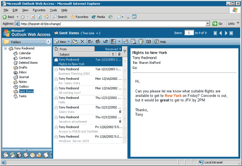Viewport: 242px width, 166px height.
Task: Collapse the Folders pane with chevron
Action: pos(48,42)
